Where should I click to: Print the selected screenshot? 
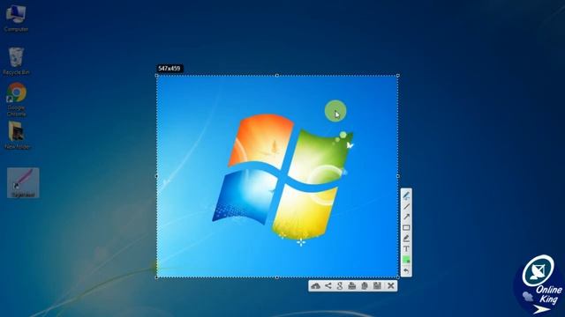pyautogui.click(x=352, y=286)
